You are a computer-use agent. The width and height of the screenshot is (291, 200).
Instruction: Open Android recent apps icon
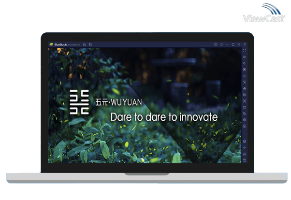click(245, 160)
